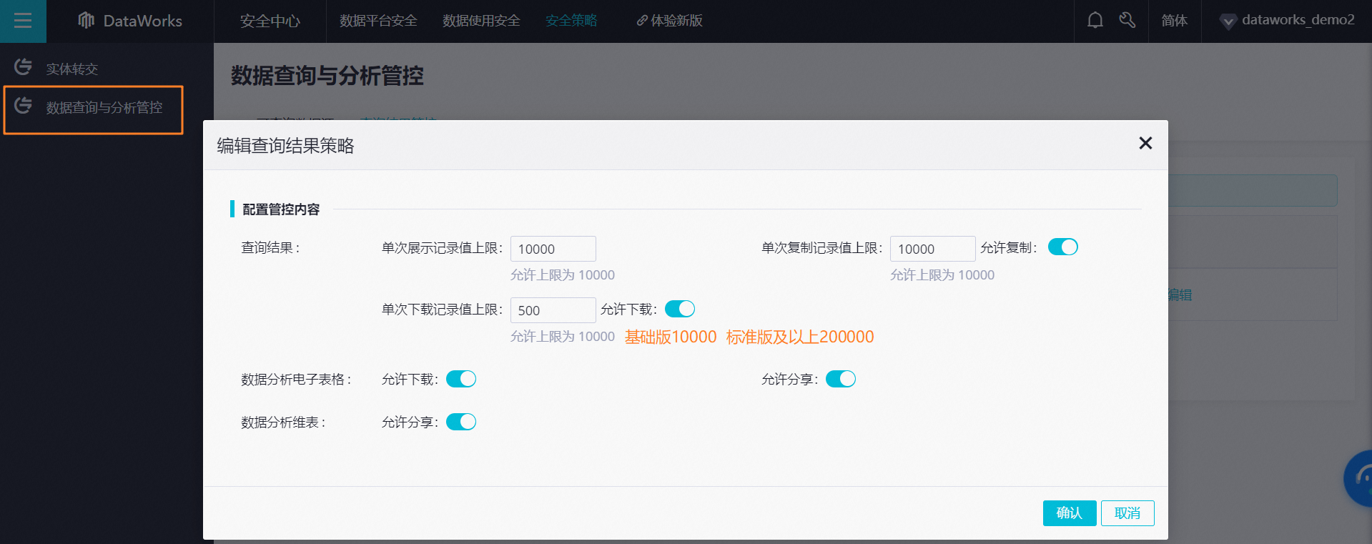Open the floating help assistant icon
1372x544 pixels.
(1358, 478)
